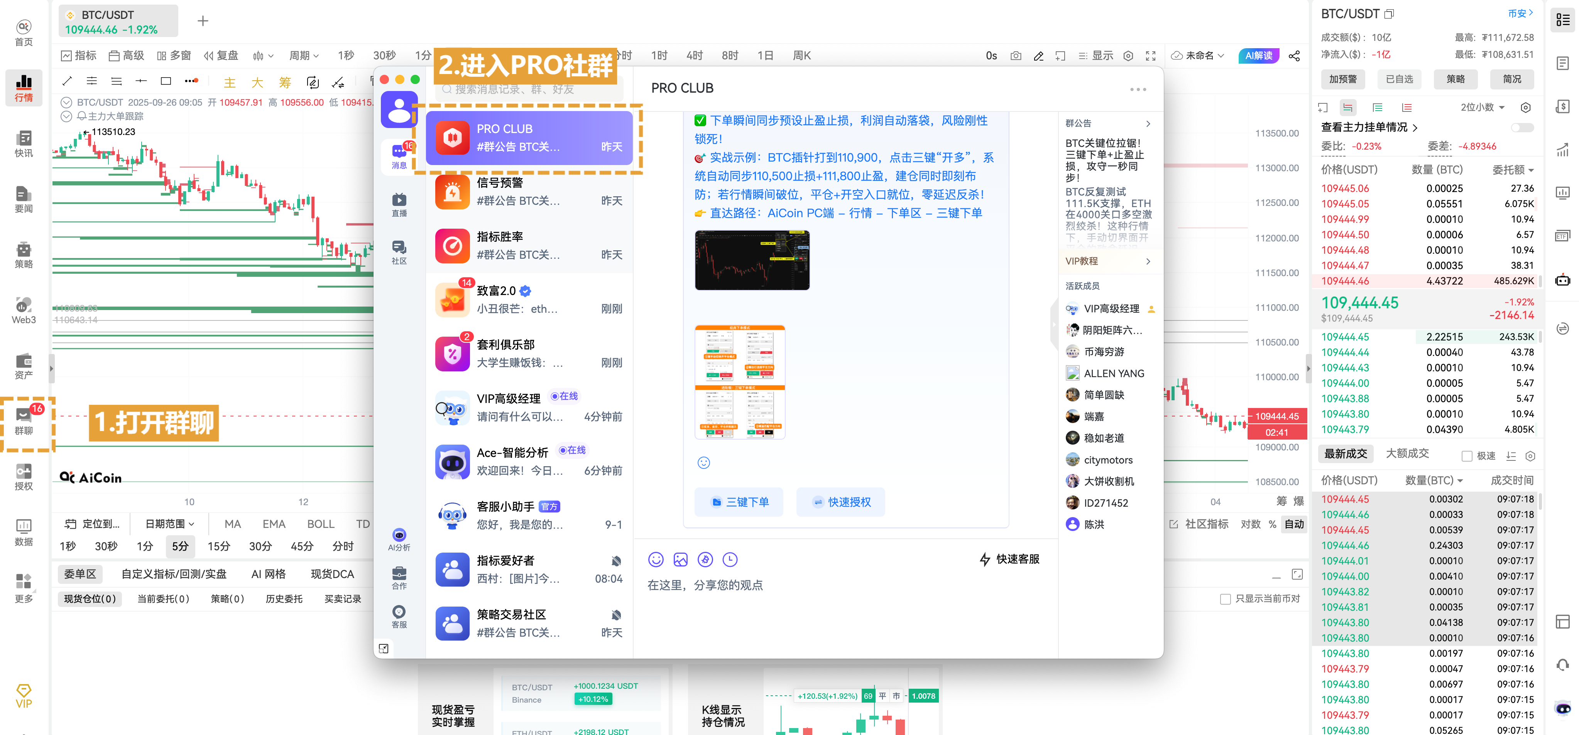Click the emoji icon in the message bar
Screen dimensions: 1579x735
(656, 559)
